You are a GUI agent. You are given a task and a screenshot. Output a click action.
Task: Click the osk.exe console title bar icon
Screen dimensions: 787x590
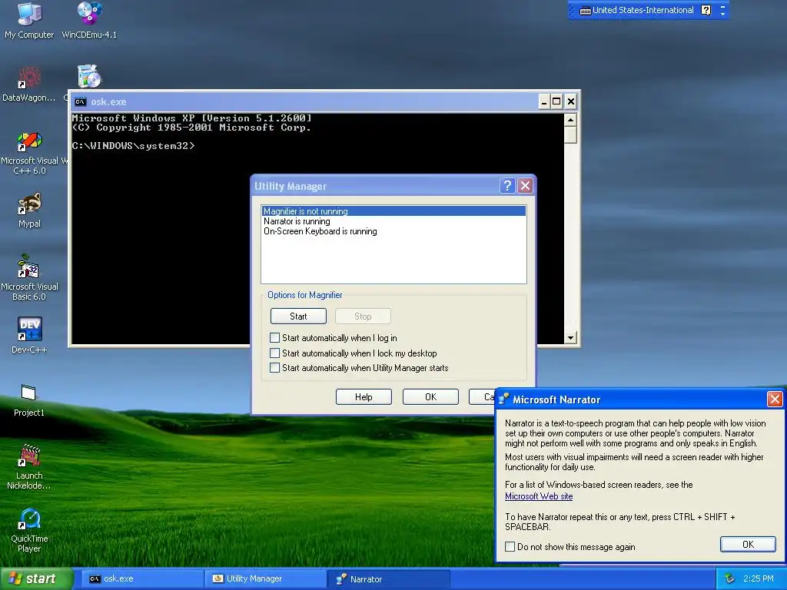(x=80, y=102)
